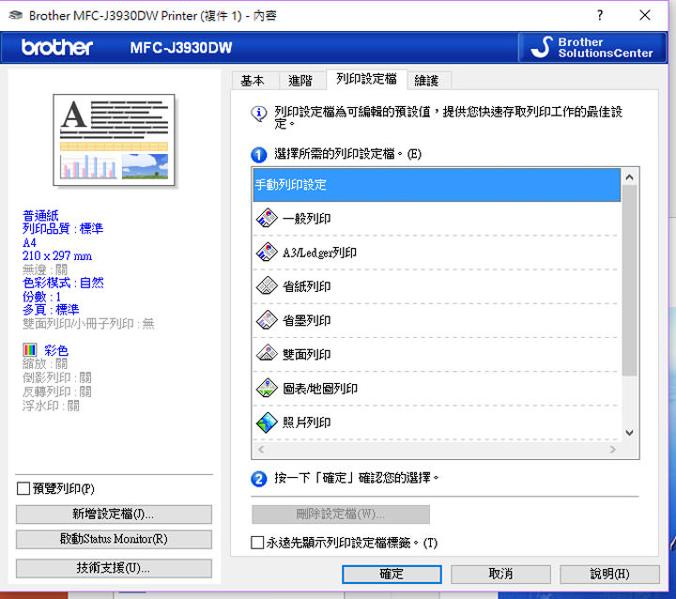Click the 照片列印 label text
The image size is (676, 599).
(x=306, y=422)
